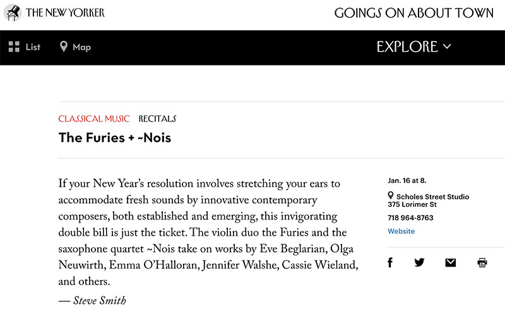Click location pin beside Scholes Street Studio

[x=391, y=195]
